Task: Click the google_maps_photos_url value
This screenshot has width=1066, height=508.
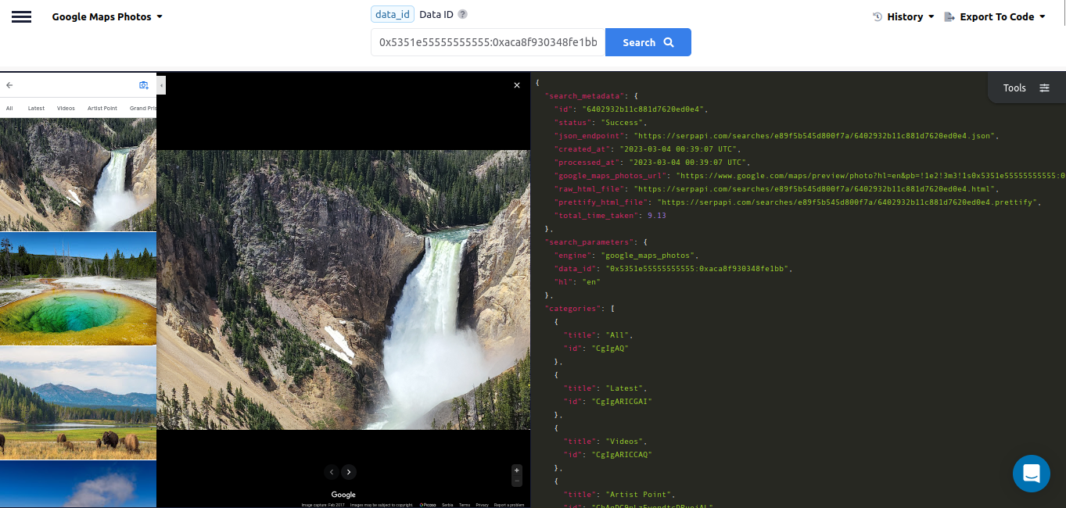Action: tap(870, 176)
